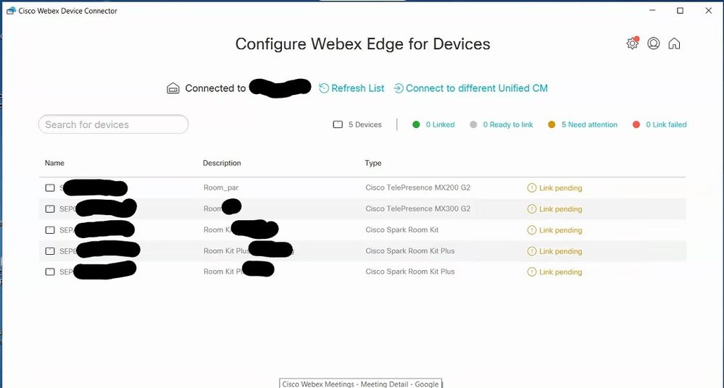The width and height of the screenshot is (724, 388).
Task: Click the Unified CM server icon beside Connected to
Action: click(x=172, y=88)
